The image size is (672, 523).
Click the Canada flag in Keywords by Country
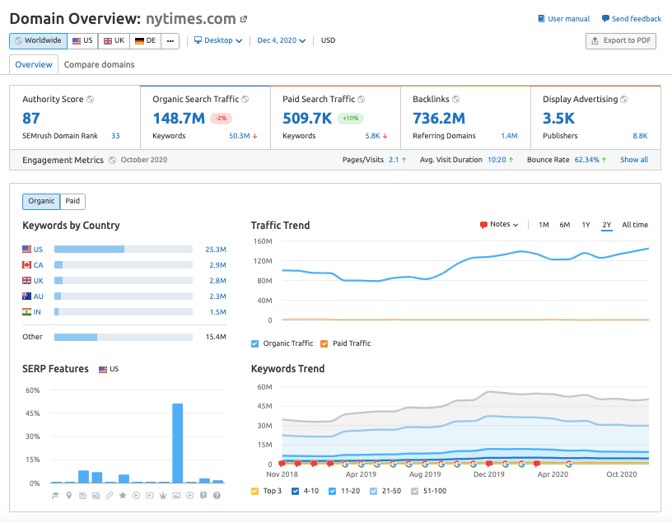(26, 264)
